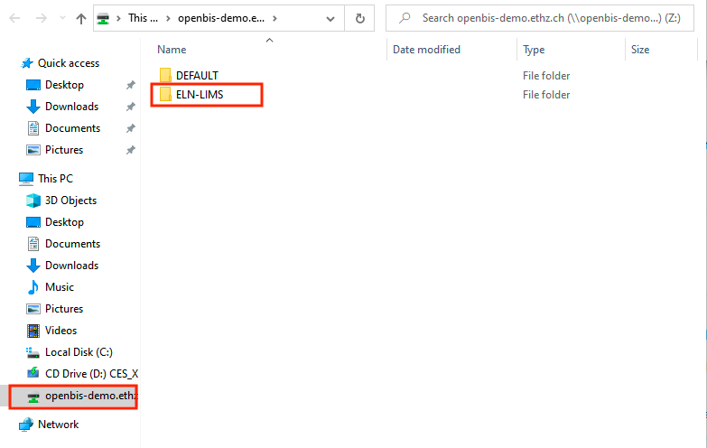Click the Quick access star icon
707x448 pixels.
click(x=27, y=63)
